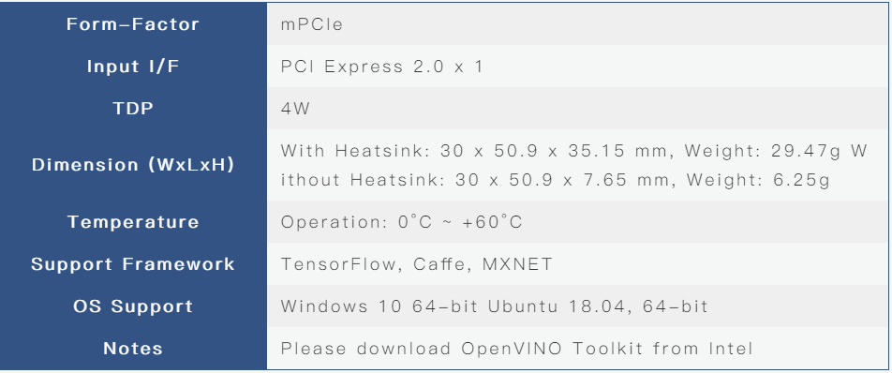Click the Temperature row label
This screenshot has height=373, width=892.
(133, 222)
